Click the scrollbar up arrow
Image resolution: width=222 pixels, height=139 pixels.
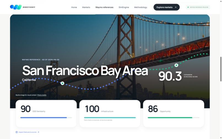point(221,1)
